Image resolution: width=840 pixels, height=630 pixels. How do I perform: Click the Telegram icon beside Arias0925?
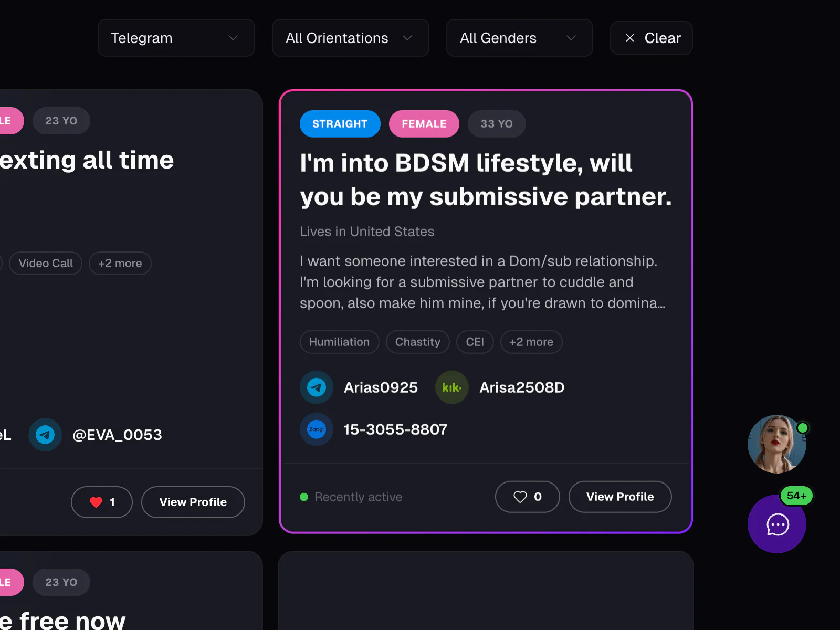[x=316, y=387]
